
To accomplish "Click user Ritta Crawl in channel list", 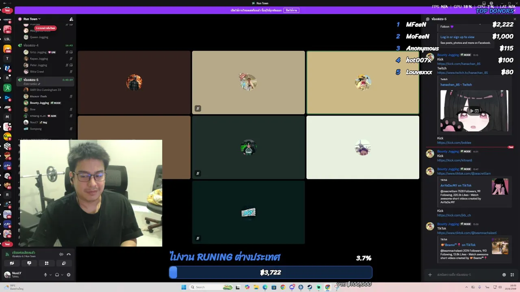I will pos(37,72).
